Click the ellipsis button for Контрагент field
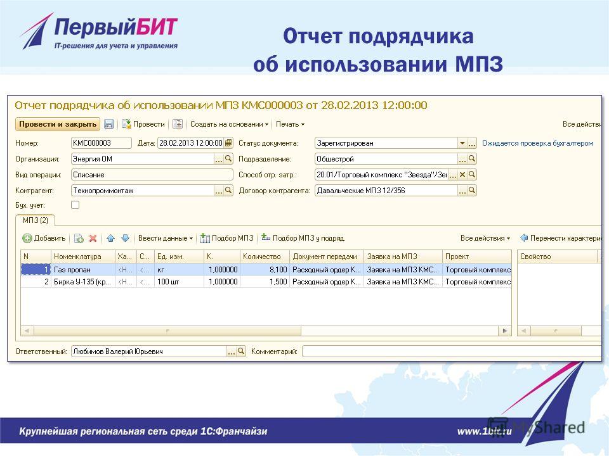 [x=219, y=191]
